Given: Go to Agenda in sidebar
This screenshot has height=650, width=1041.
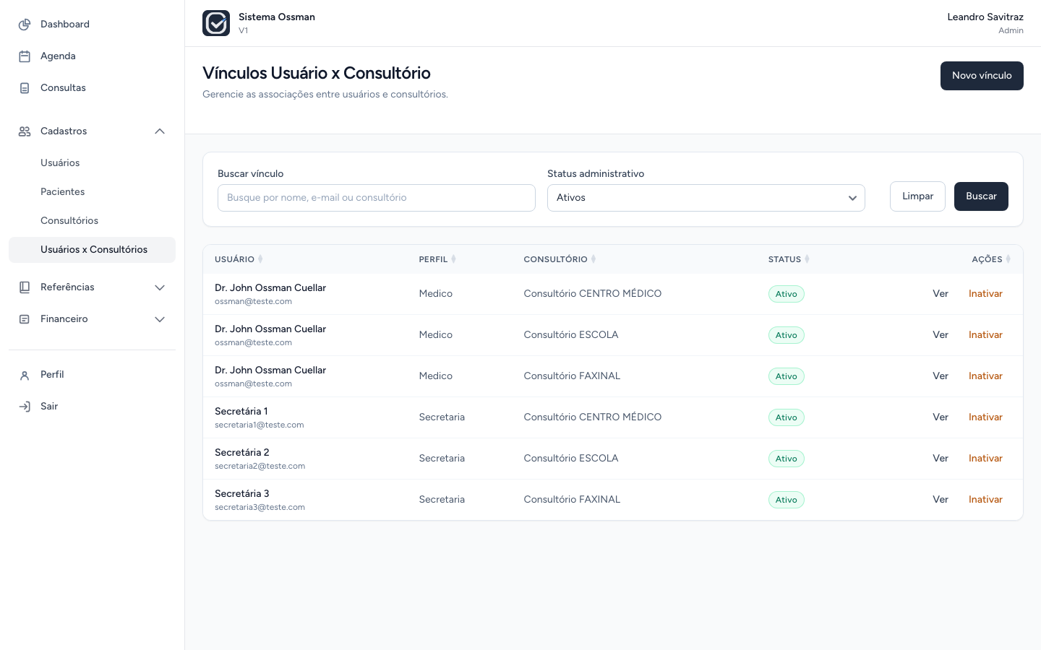Looking at the screenshot, I should [93, 56].
